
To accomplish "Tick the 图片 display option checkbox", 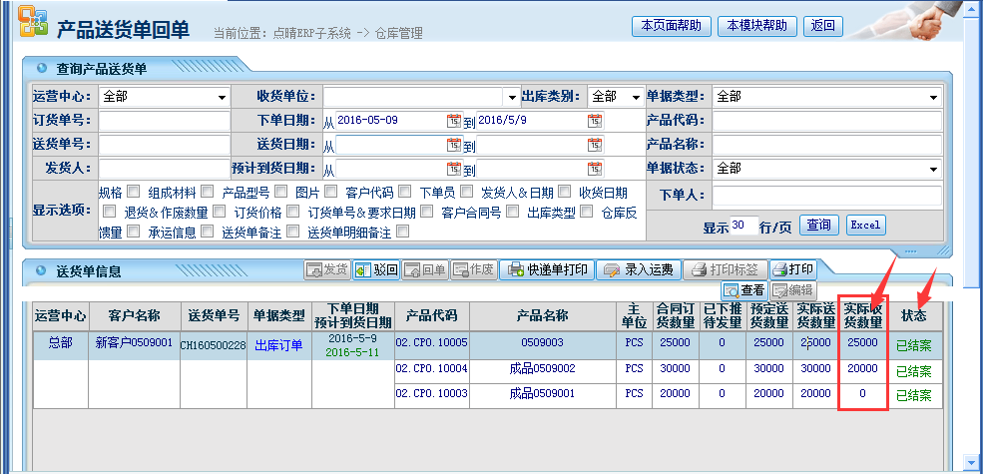I will pos(329,192).
